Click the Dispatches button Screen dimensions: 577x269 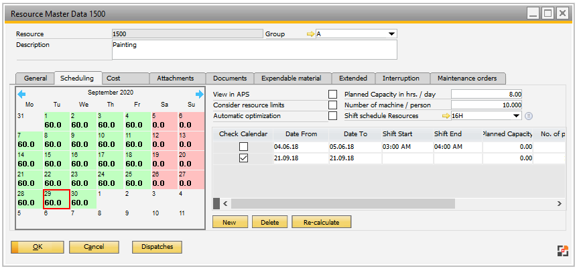click(x=157, y=247)
